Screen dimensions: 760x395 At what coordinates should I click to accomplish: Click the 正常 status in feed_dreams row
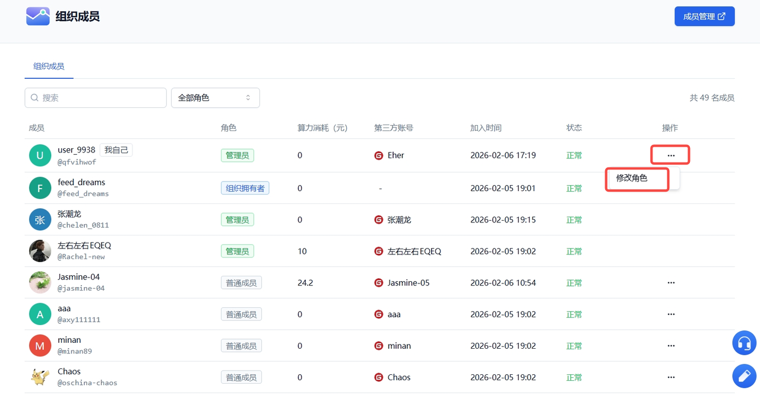click(x=574, y=188)
